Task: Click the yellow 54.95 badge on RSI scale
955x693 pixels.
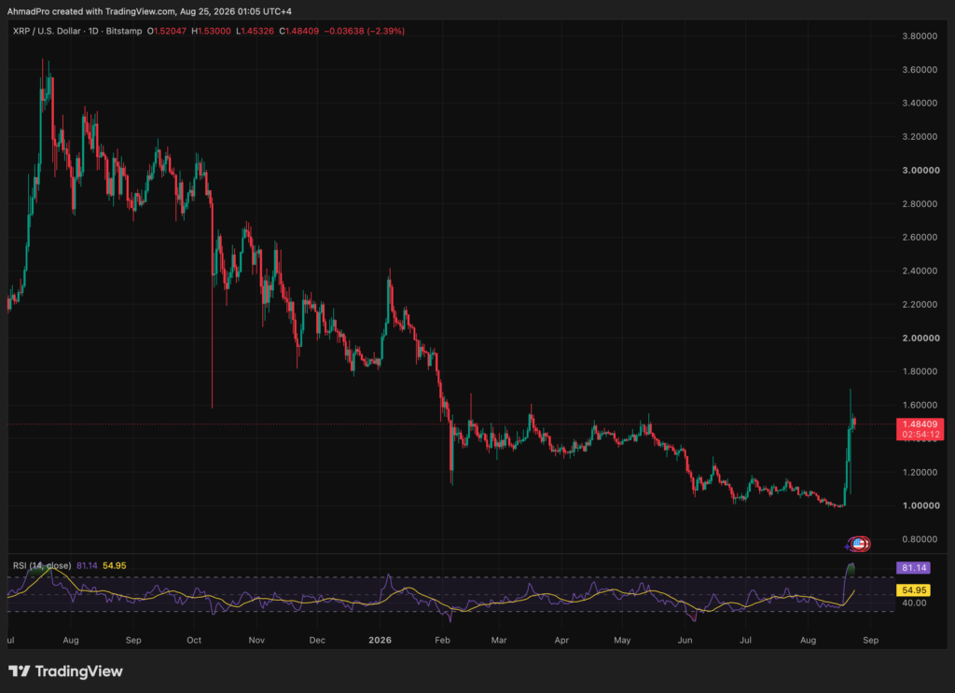Action: pos(914,590)
